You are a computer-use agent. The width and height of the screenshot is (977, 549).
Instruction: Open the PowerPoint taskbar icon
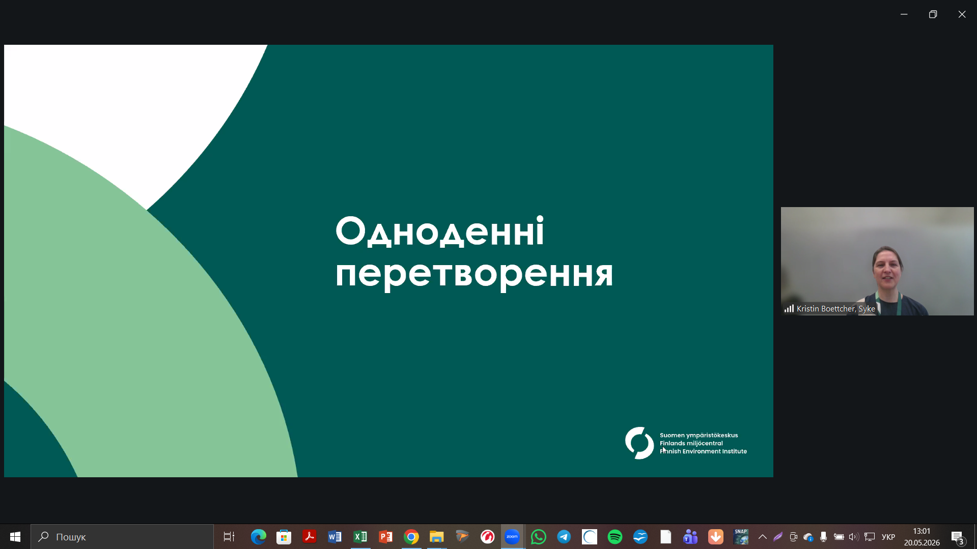(386, 537)
